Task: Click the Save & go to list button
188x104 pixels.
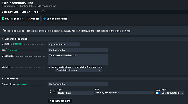Action: (x=13, y=19)
